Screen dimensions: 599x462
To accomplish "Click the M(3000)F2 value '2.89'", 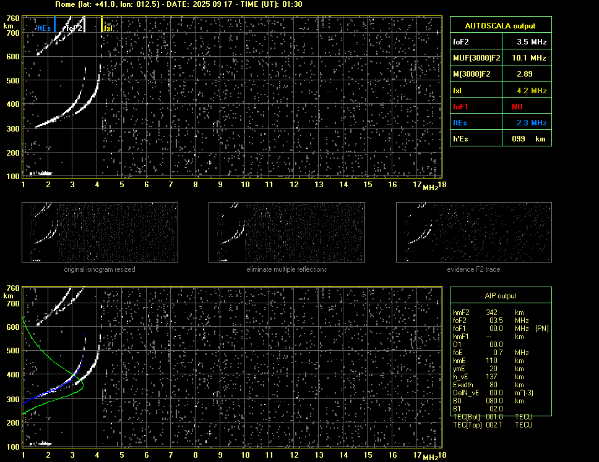I will click(x=525, y=74).
